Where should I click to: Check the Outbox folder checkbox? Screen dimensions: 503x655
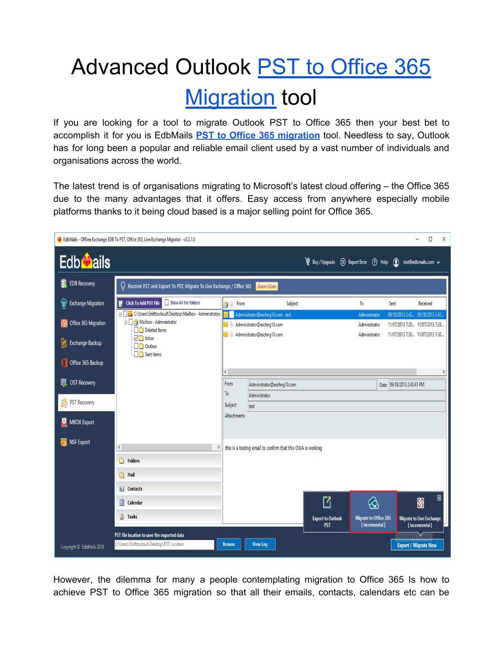tap(136, 346)
